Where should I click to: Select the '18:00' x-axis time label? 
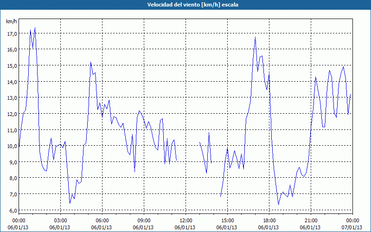click(269, 221)
